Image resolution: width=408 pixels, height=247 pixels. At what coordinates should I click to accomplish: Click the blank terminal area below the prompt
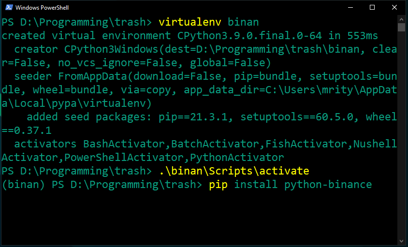[x=199, y=218]
